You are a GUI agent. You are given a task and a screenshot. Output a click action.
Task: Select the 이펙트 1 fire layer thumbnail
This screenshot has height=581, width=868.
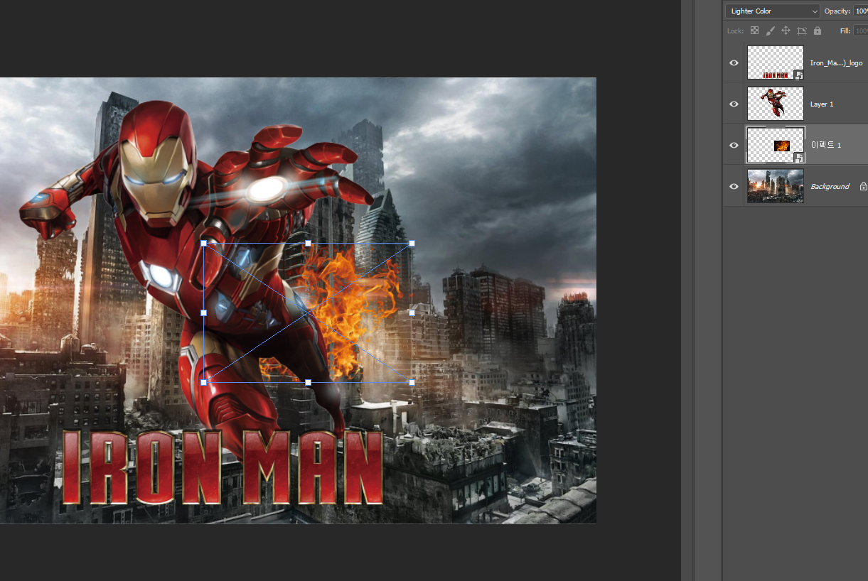point(775,145)
